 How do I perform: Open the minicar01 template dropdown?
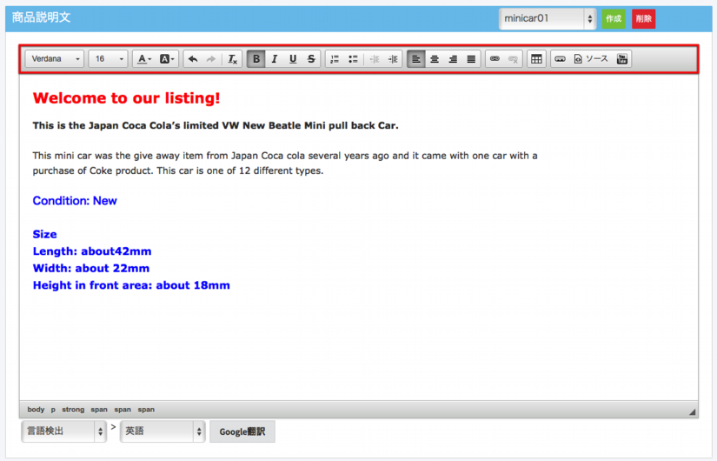coord(547,18)
